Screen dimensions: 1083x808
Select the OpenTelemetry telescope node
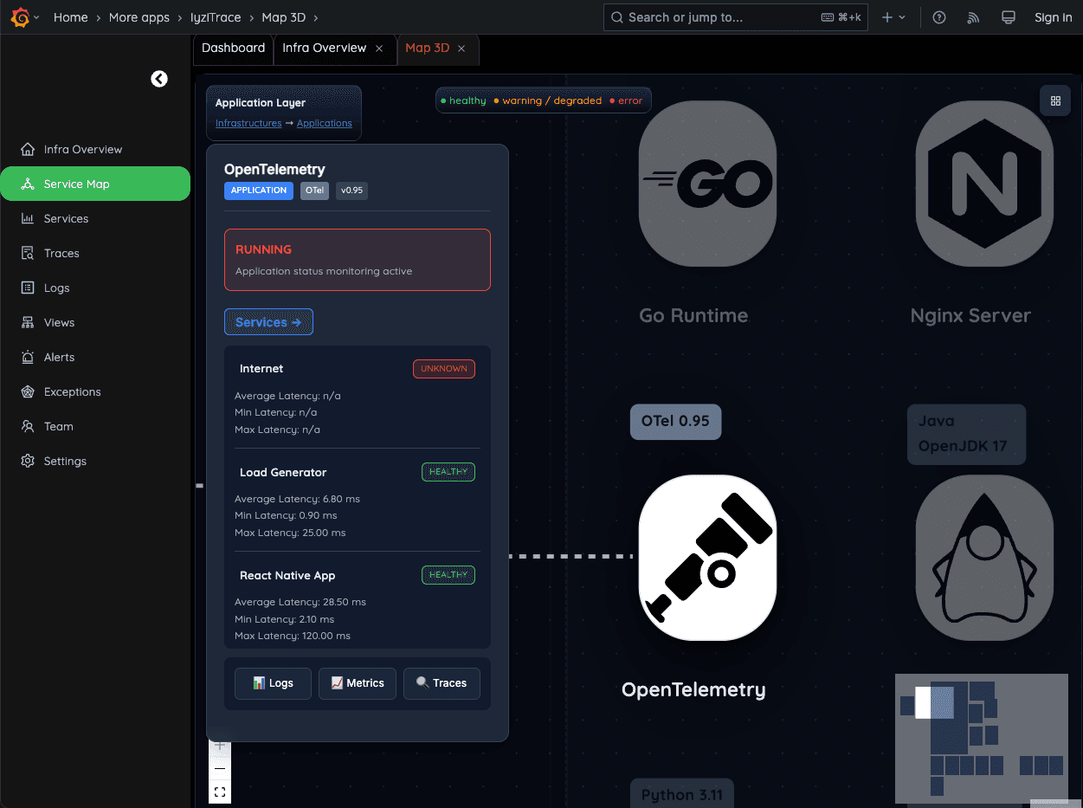(x=707, y=558)
